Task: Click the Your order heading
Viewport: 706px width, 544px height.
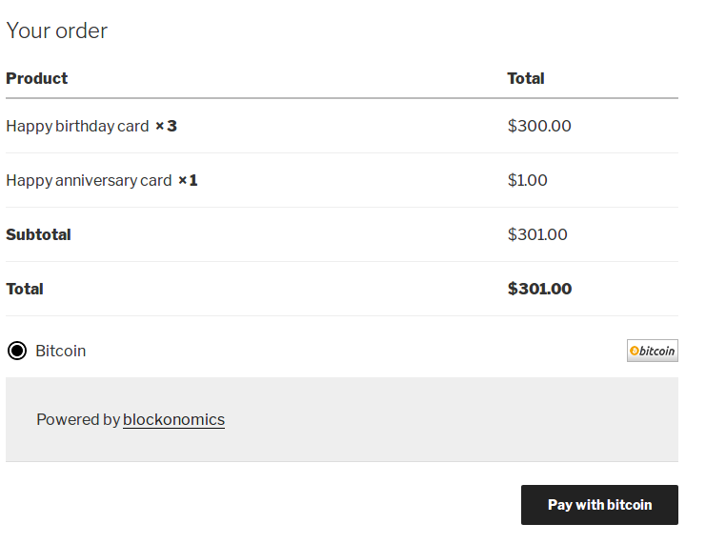Action: click(x=57, y=30)
